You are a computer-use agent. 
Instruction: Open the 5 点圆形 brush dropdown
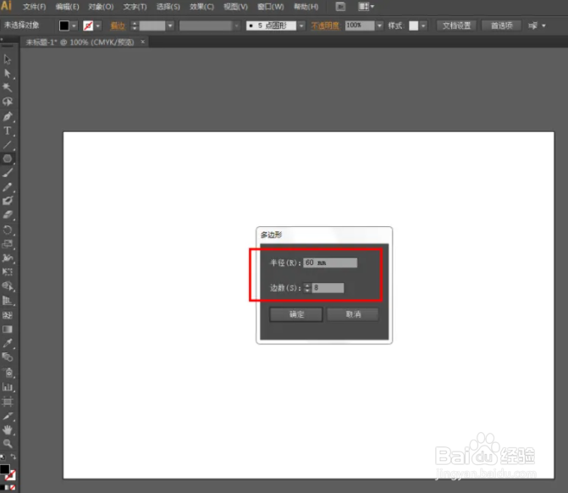(x=301, y=25)
